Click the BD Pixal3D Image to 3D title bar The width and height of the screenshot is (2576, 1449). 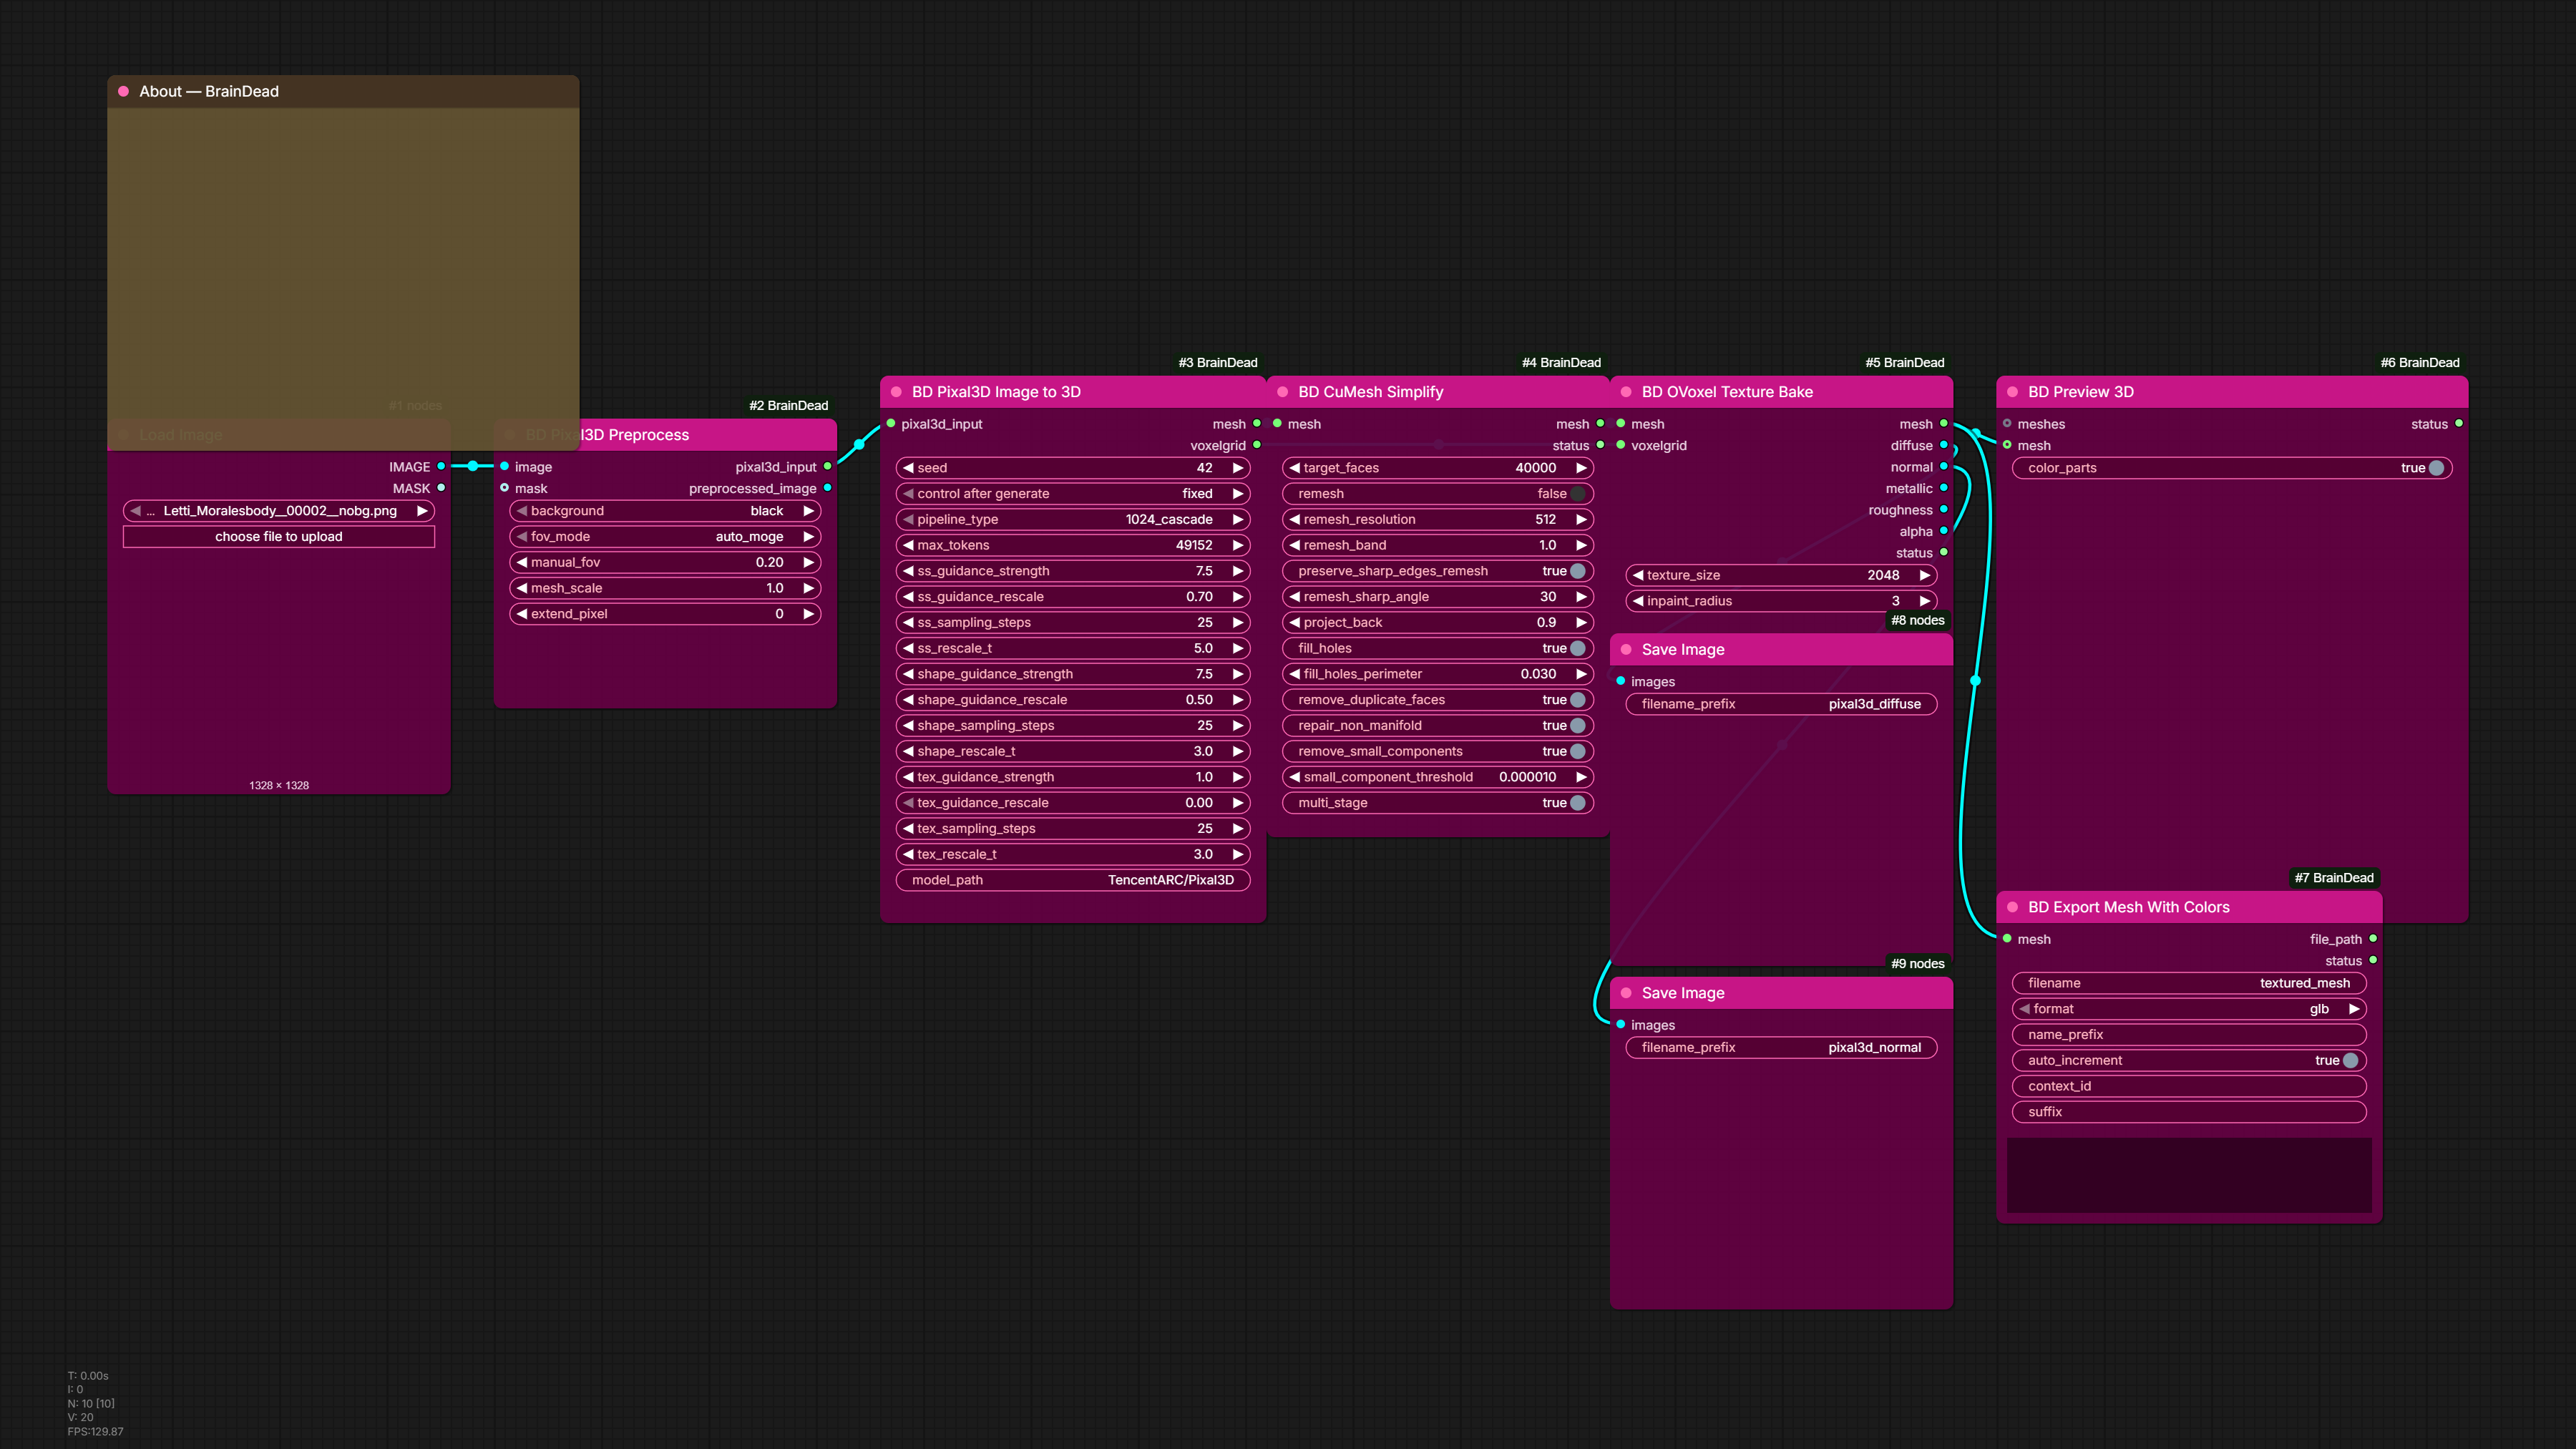tap(1073, 392)
